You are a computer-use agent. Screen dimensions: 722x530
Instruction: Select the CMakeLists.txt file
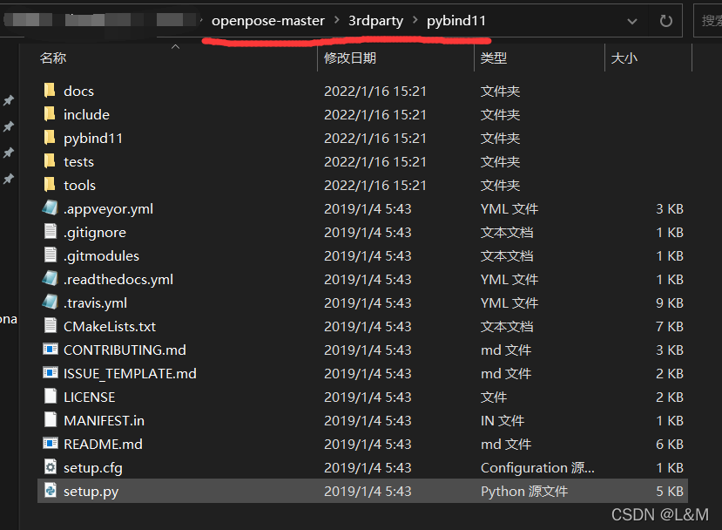pos(110,326)
